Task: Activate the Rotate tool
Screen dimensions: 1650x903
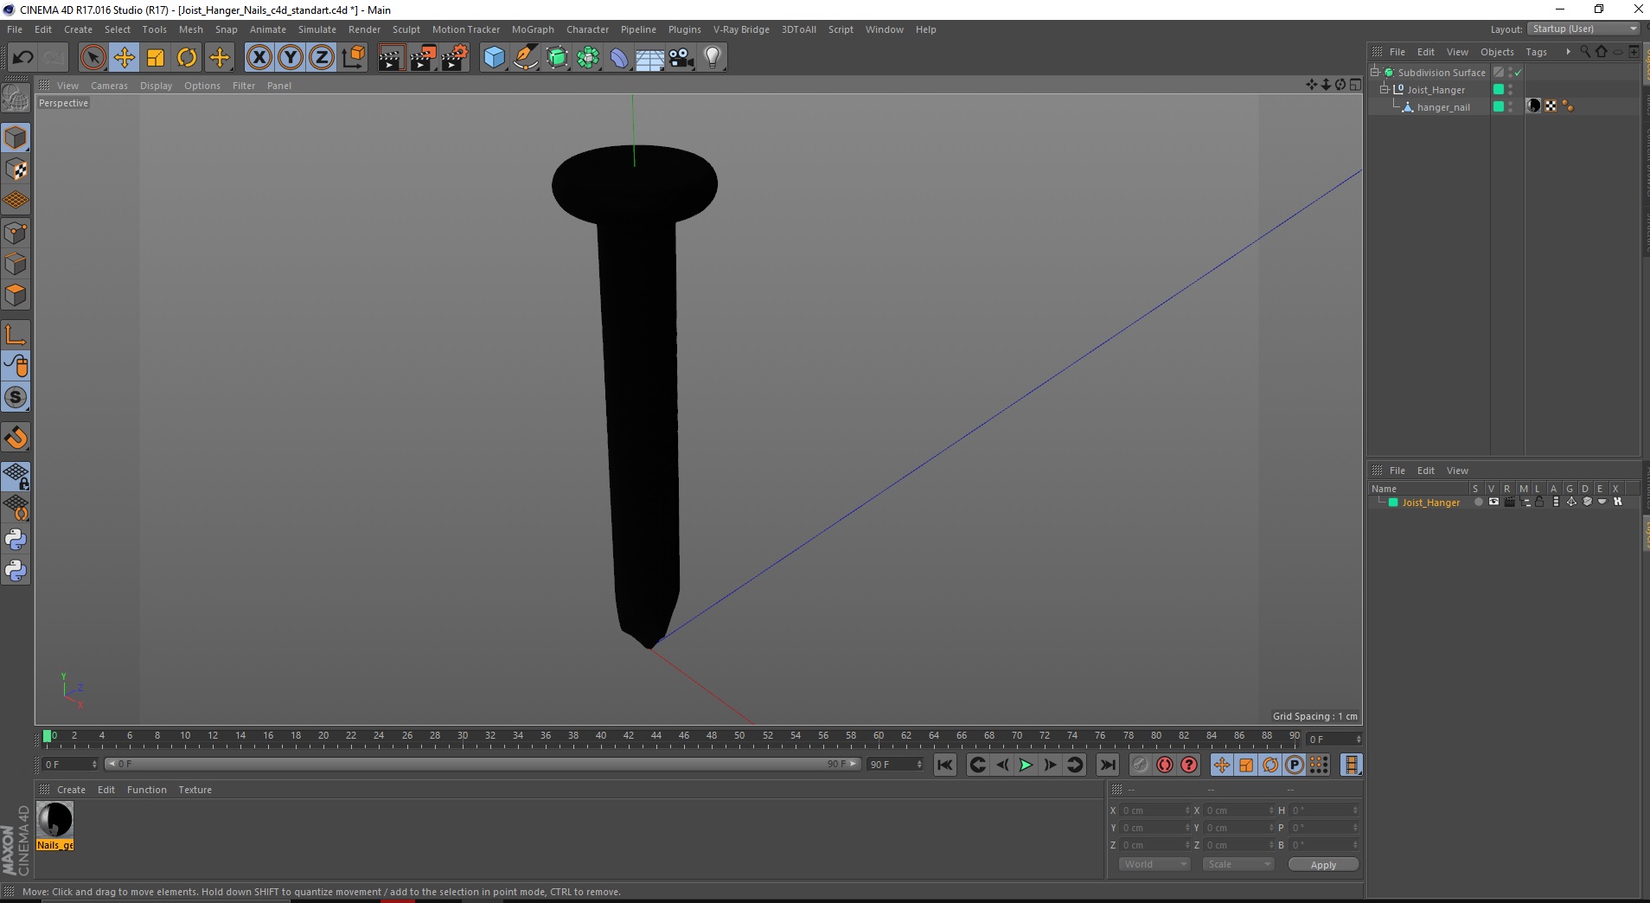Action: pyautogui.click(x=187, y=58)
